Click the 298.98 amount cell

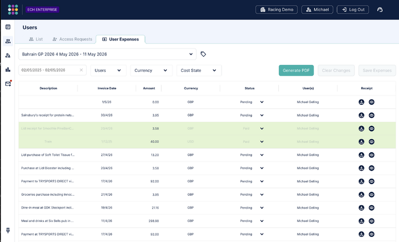click(154, 221)
